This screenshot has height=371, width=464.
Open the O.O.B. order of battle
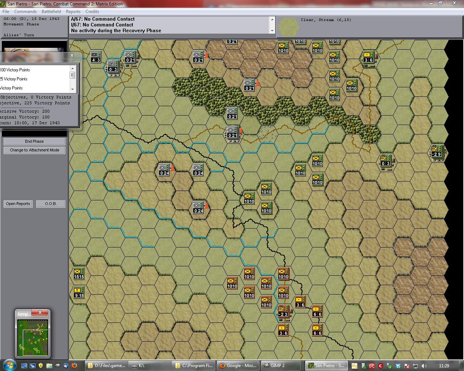(51, 204)
